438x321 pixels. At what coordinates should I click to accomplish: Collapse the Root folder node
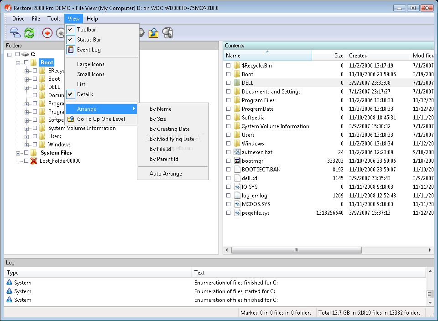(x=18, y=63)
